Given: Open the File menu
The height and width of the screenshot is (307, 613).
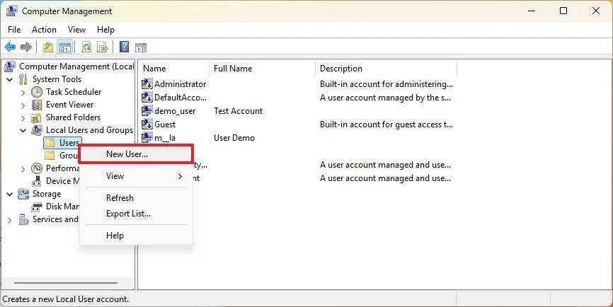Looking at the screenshot, I should [x=14, y=30].
